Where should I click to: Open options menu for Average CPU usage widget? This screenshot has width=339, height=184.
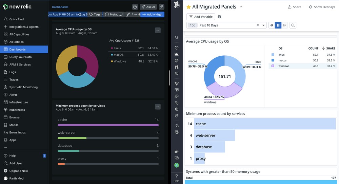pos(158,30)
